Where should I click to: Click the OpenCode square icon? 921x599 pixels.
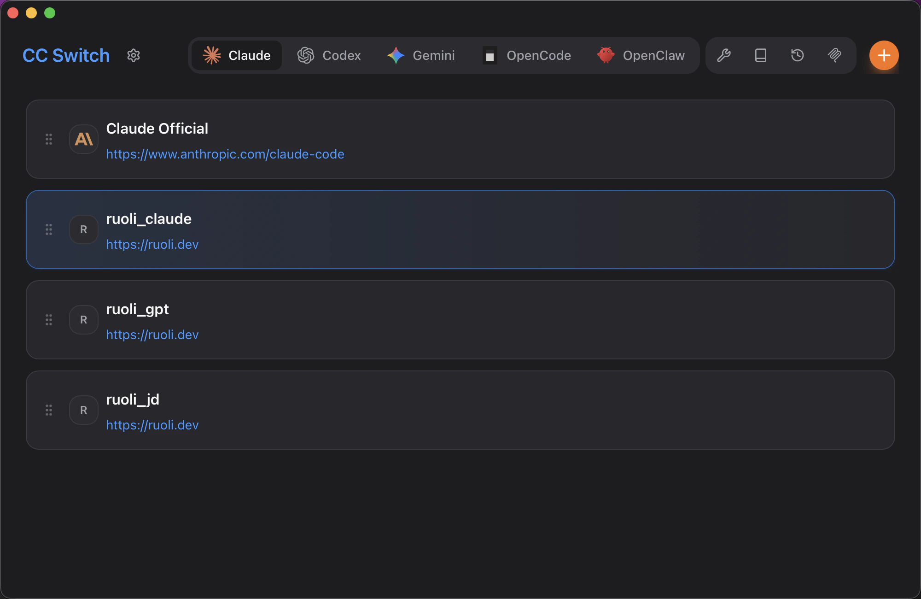[x=490, y=55]
